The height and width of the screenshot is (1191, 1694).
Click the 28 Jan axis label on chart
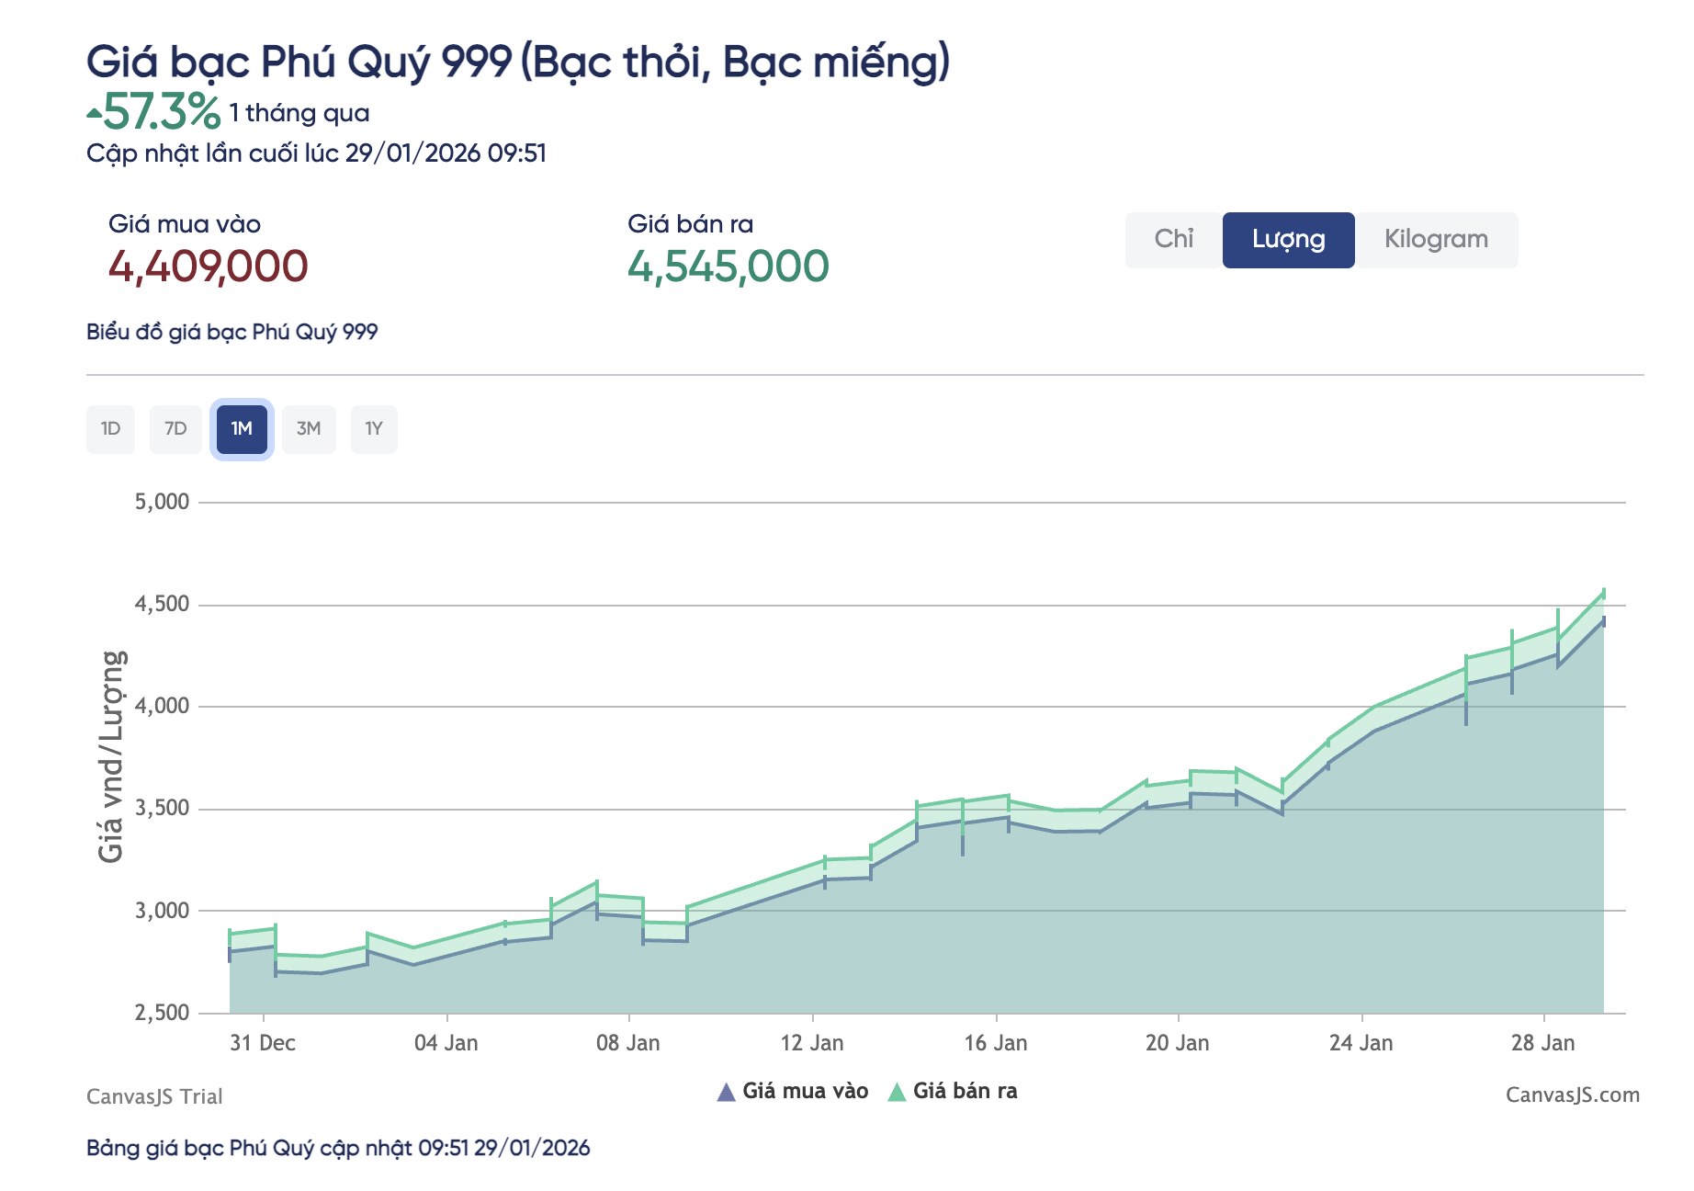pos(1543,1042)
